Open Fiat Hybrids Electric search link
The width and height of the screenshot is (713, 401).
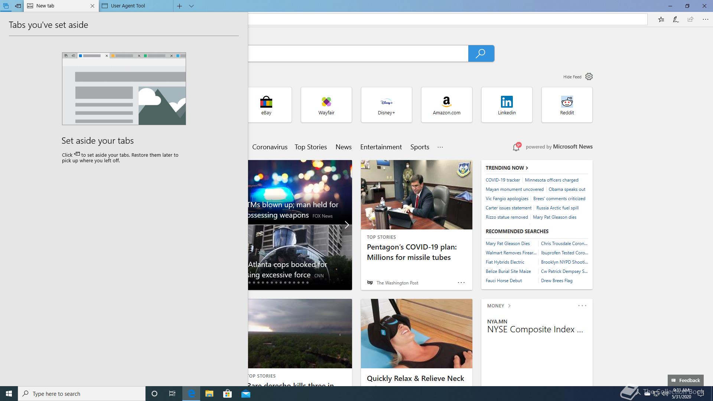[505, 262]
